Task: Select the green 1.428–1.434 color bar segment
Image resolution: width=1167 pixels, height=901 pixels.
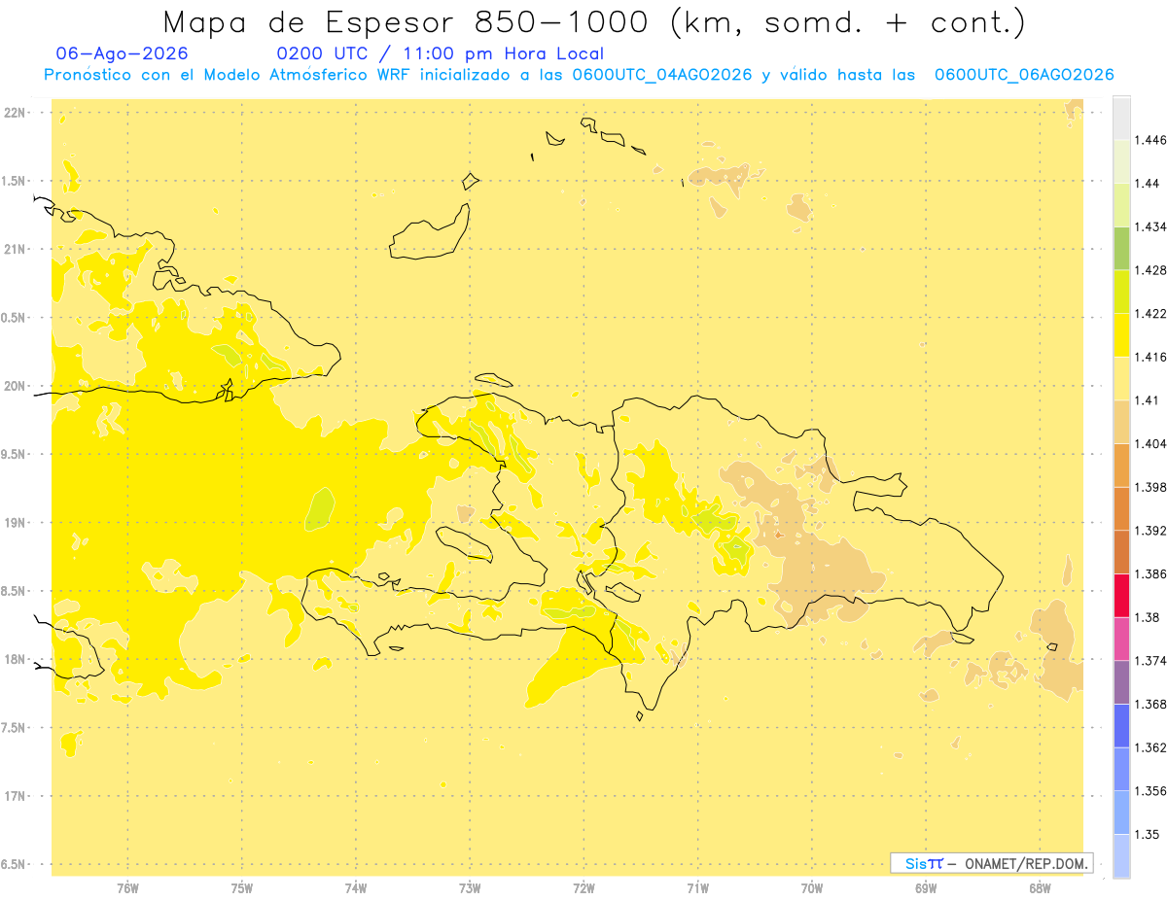Action: pyautogui.click(x=1121, y=248)
